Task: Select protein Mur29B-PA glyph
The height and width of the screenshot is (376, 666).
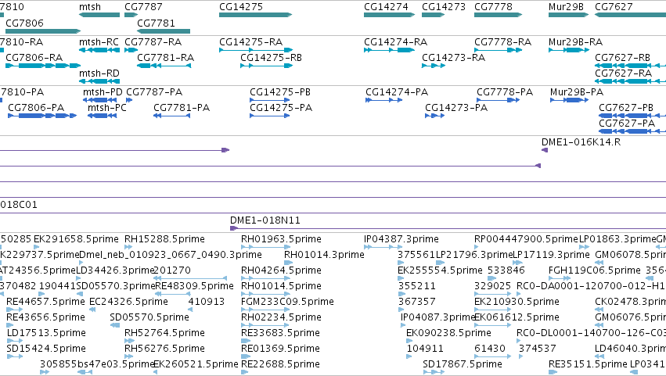Action: click(569, 100)
